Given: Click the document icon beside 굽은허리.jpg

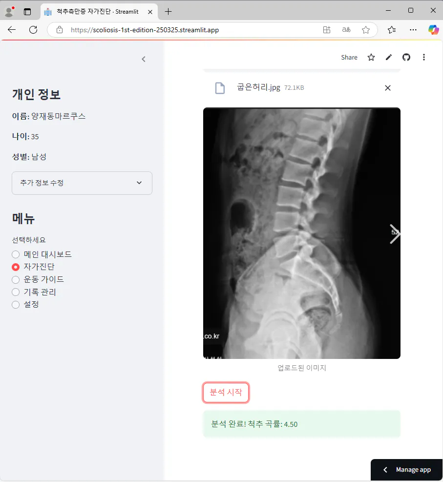Looking at the screenshot, I should pos(219,88).
